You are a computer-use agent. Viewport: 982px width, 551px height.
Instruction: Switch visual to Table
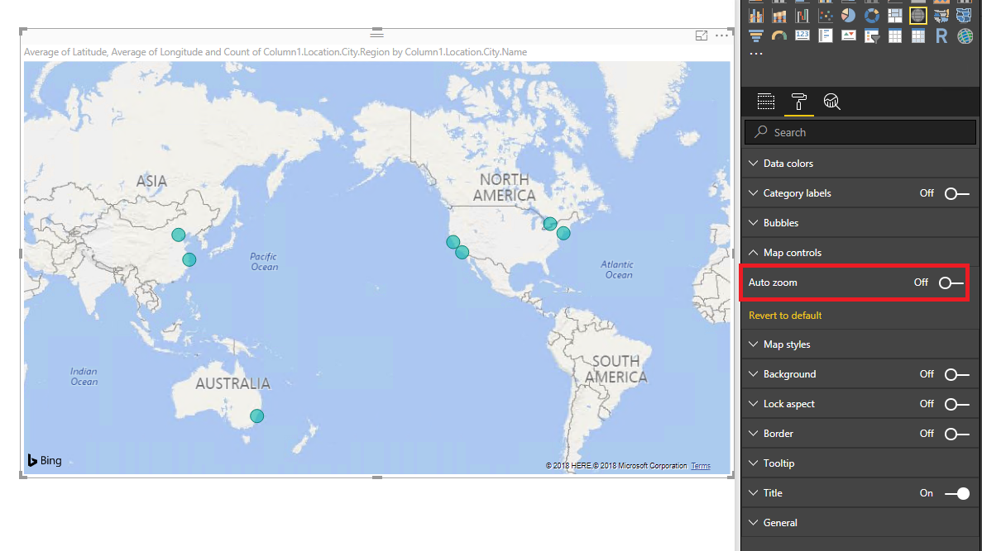pos(895,36)
